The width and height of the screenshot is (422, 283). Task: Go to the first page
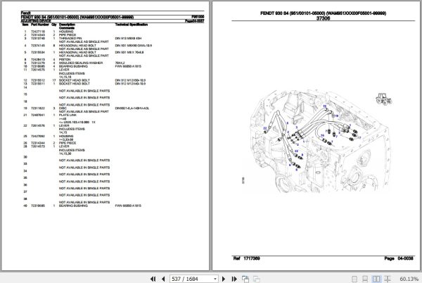coord(153,279)
